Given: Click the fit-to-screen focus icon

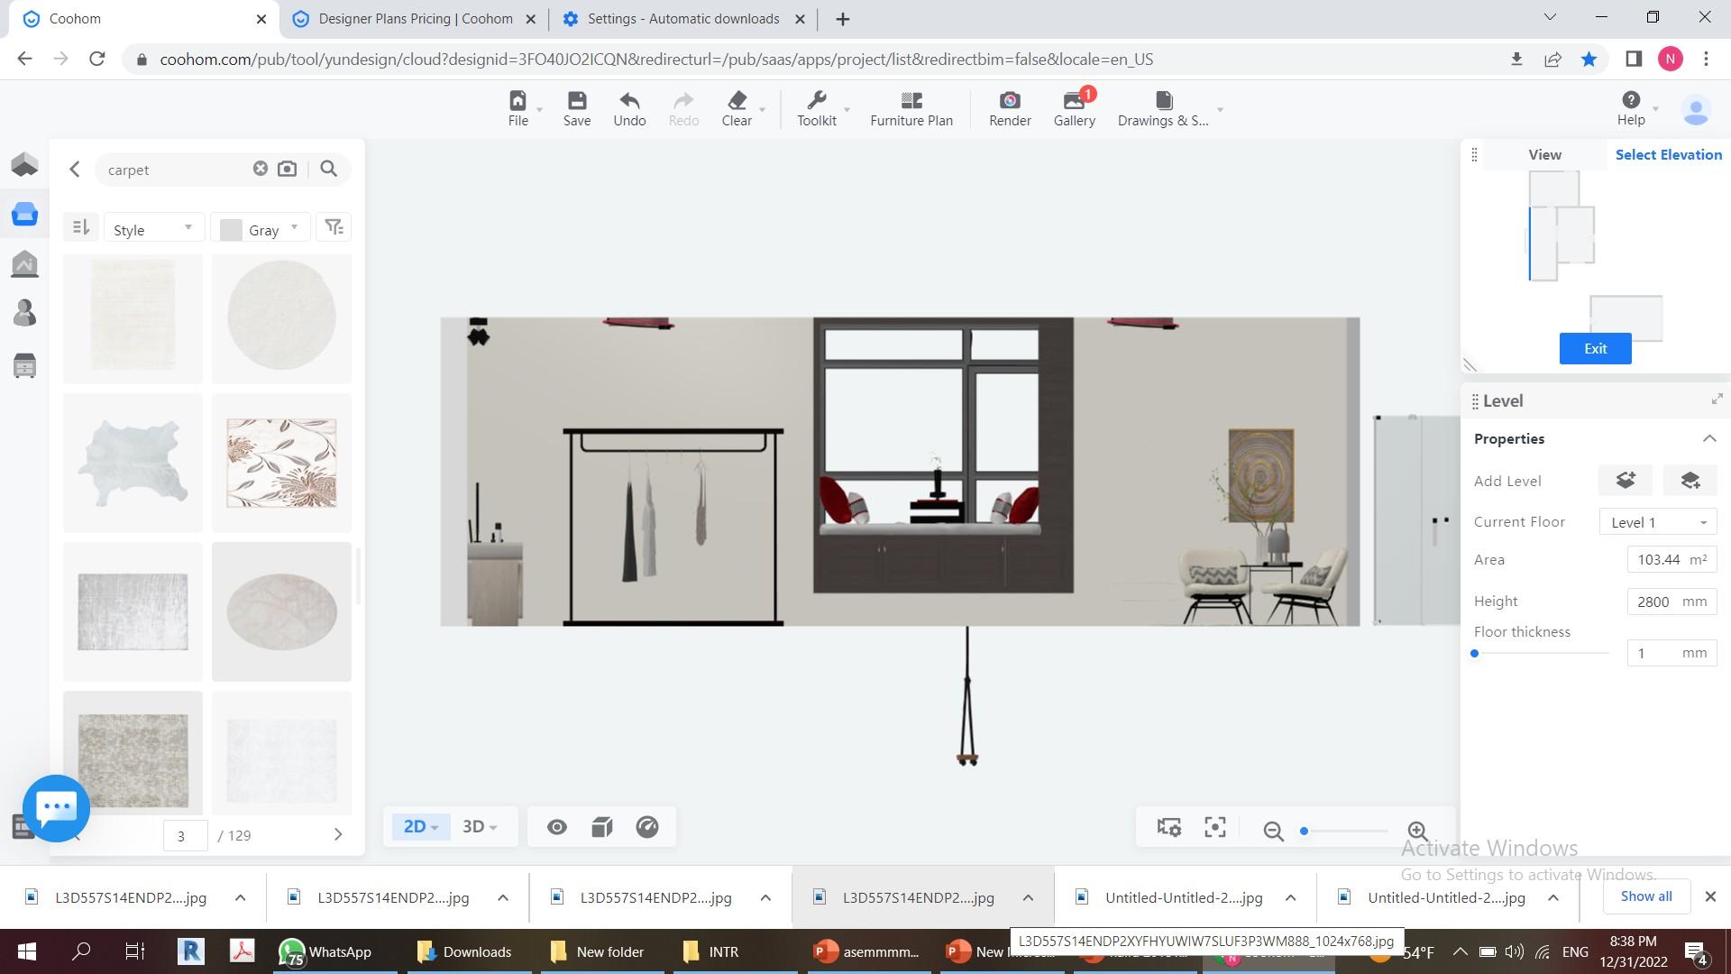Looking at the screenshot, I should coord(1214,828).
